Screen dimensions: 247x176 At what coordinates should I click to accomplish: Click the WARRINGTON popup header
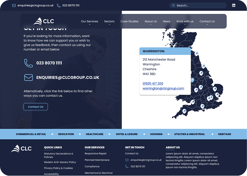(x=165, y=51)
